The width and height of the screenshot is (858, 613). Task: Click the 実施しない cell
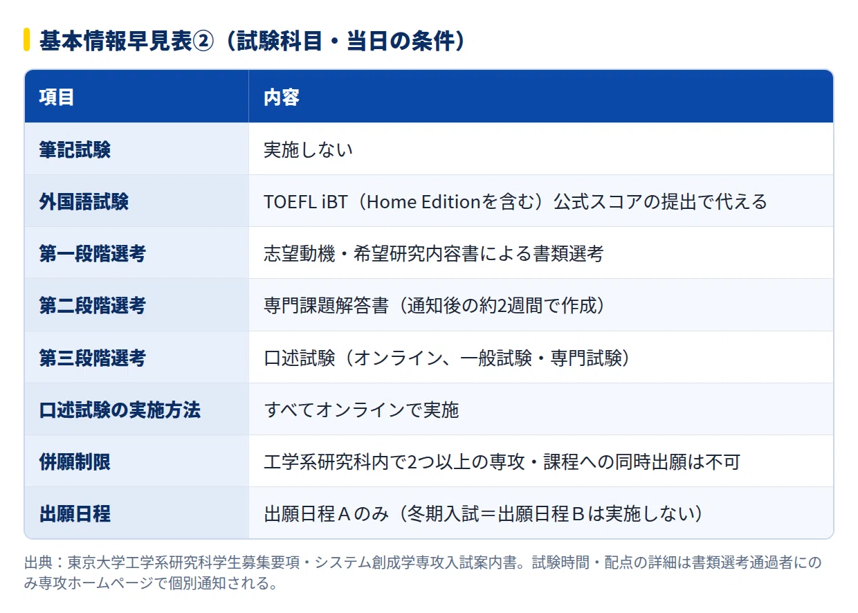click(x=541, y=149)
